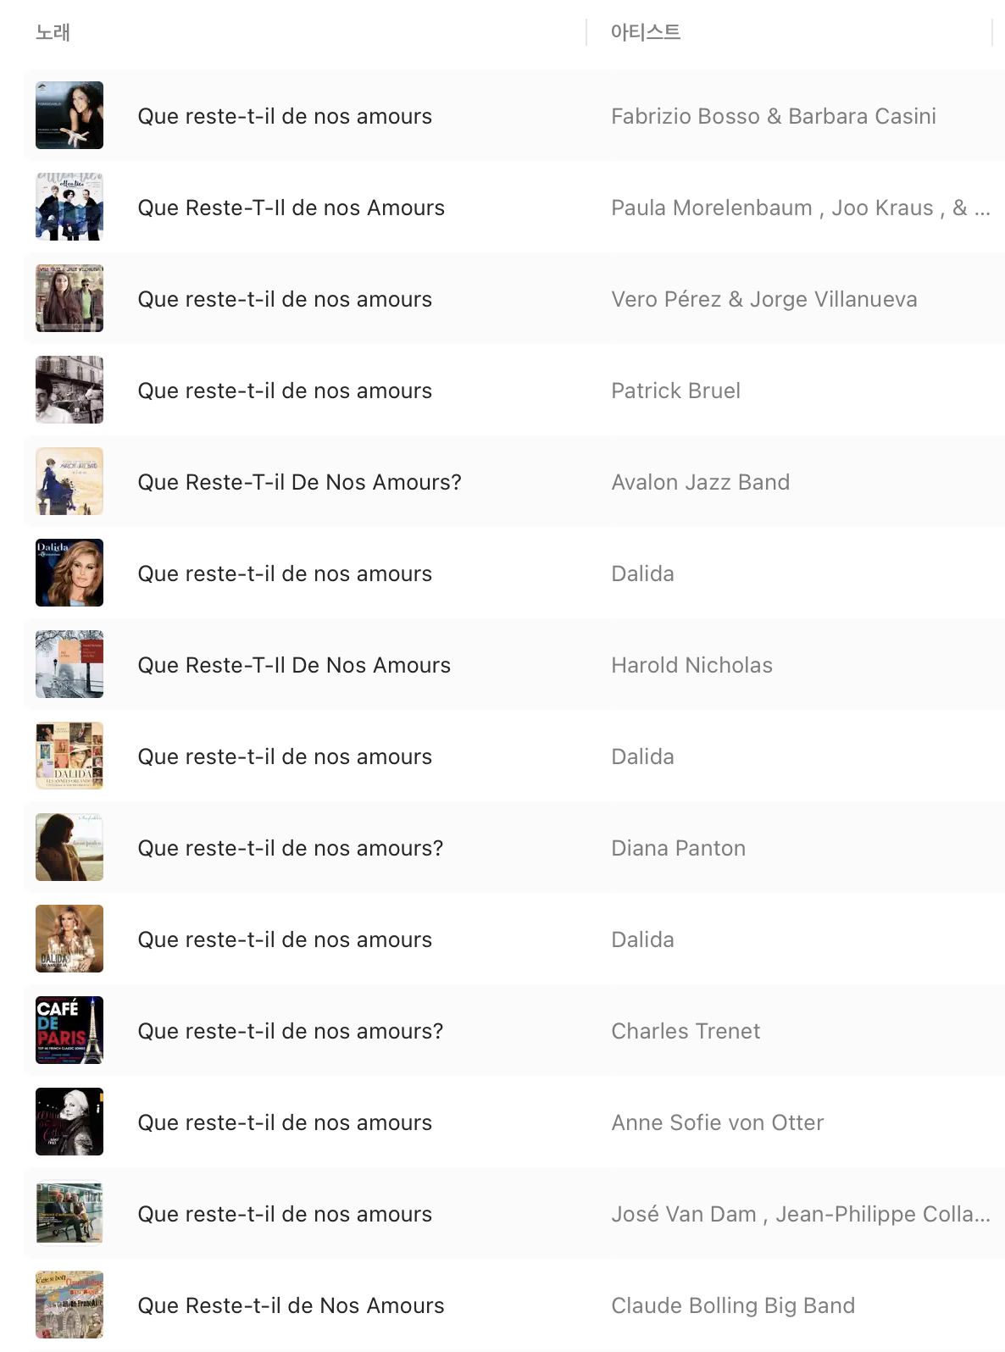Select the Avalon Jazz Band album art
The height and width of the screenshot is (1352, 1005).
(x=69, y=481)
